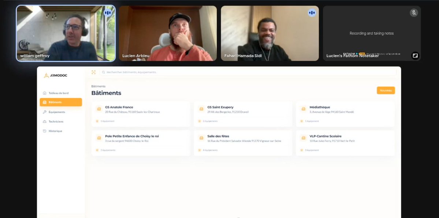Focus the Rechercher bâtiments search field
The height and width of the screenshot is (218, 439).
coord(248,72)
